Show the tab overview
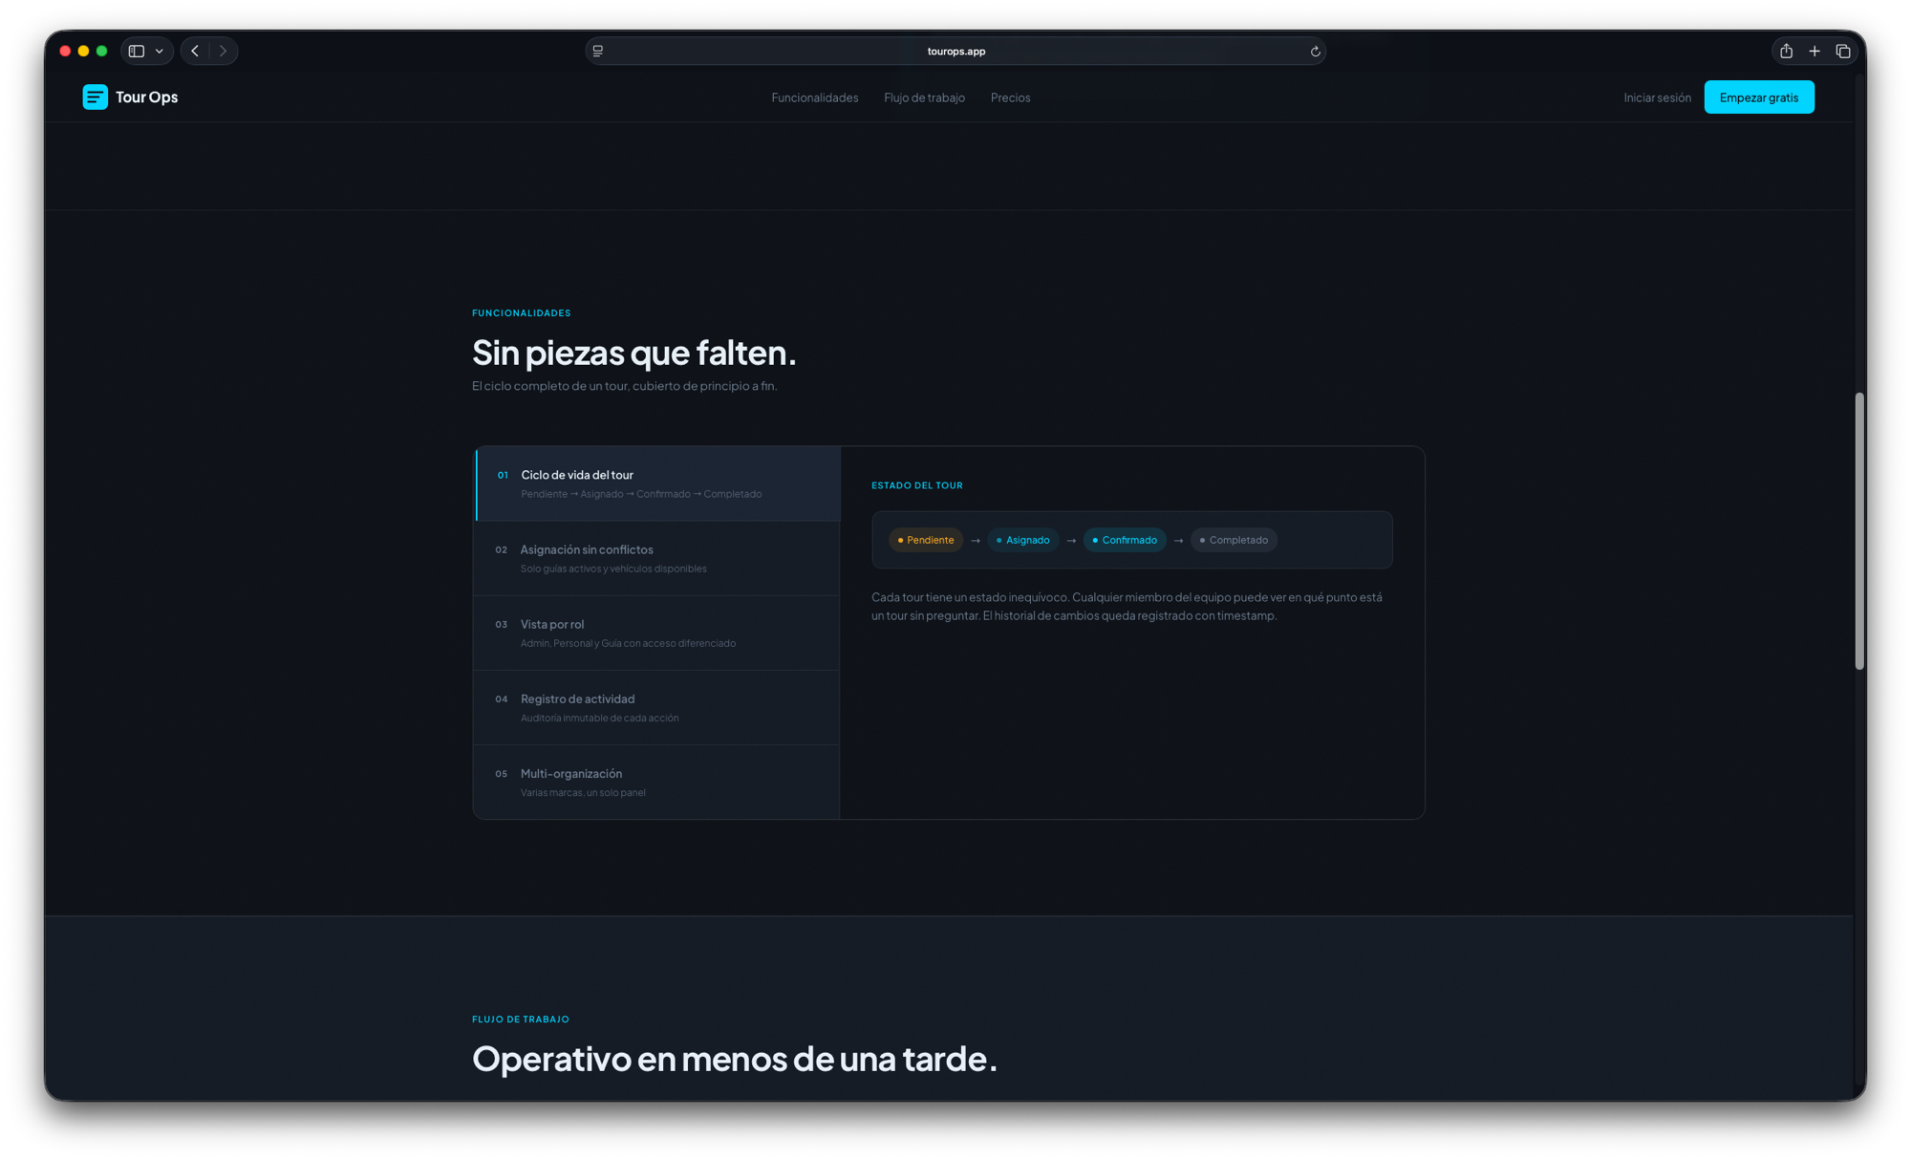Image resolution: width=1911 pixels, height=1160 pixels. pyautogui.click(x=1843, y=51)
